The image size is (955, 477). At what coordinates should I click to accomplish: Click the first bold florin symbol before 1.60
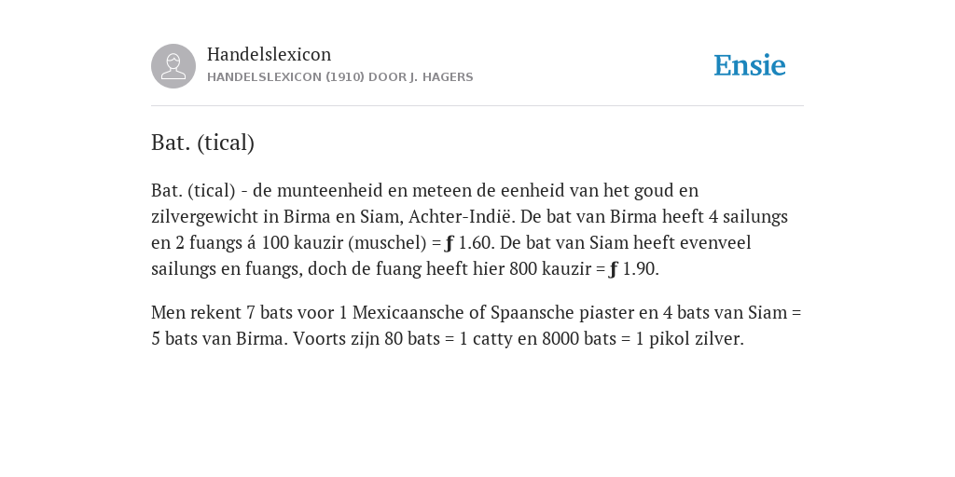tap(450, 243)
